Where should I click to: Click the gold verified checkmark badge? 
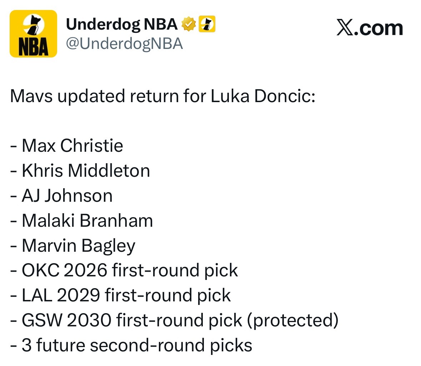189,24
